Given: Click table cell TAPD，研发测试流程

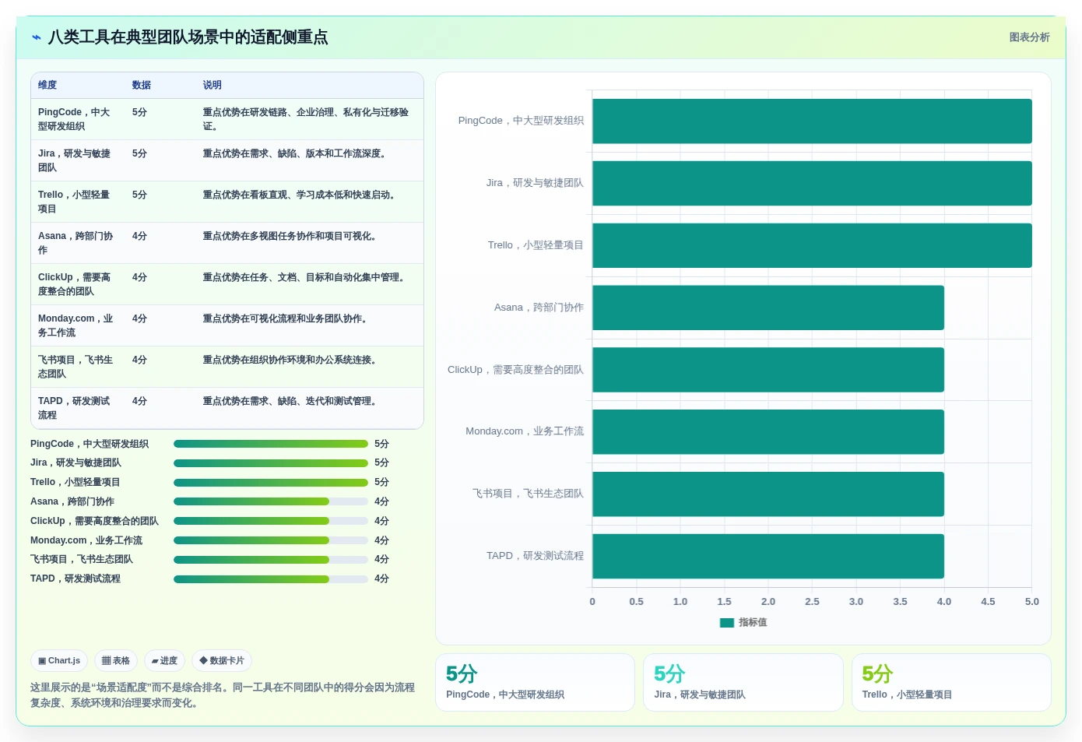Looking at the screenshot, I should click(76, 408).
